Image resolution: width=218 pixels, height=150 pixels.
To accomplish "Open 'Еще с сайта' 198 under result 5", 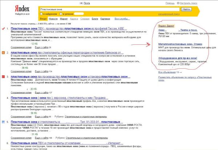I will 41,138.
